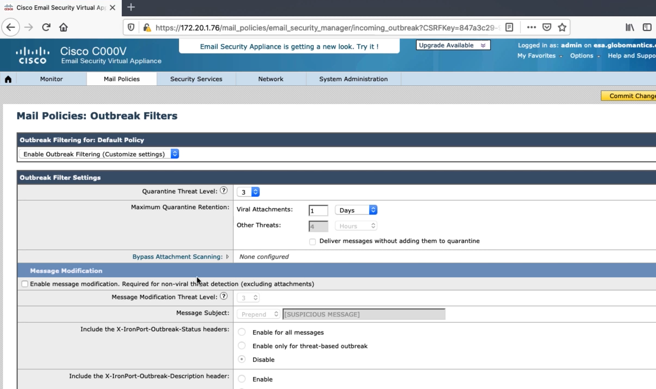This screenshot has width=656, height=389.
Task: Open the Outbreak Filtering policy dropdown
Action: coord(99,154)
